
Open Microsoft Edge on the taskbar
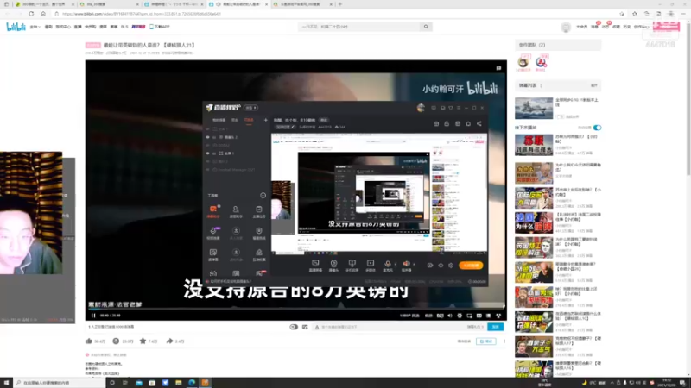coord(192,383)
